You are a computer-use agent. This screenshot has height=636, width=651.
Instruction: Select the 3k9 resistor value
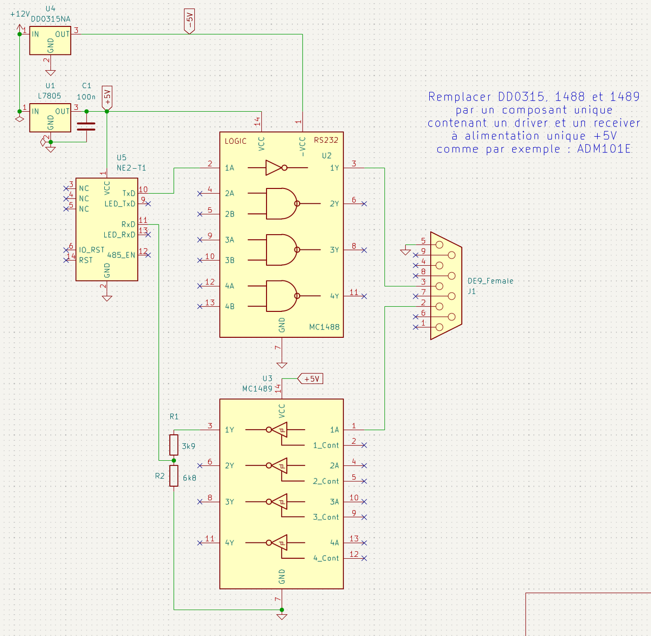189,447
